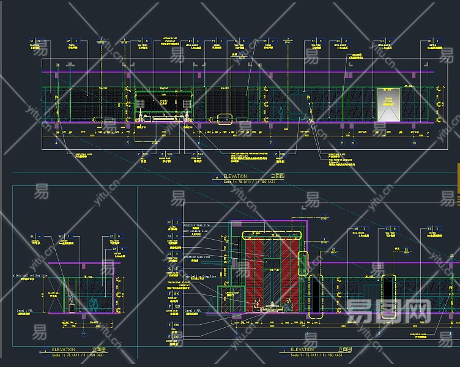Viewport: 460px width, 367px height.
Task: Select the statue figure in small elevation
Action: (x=72, y=302)
